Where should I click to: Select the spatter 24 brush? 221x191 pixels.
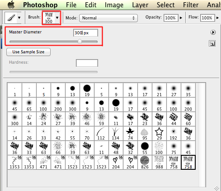point(43,119)
